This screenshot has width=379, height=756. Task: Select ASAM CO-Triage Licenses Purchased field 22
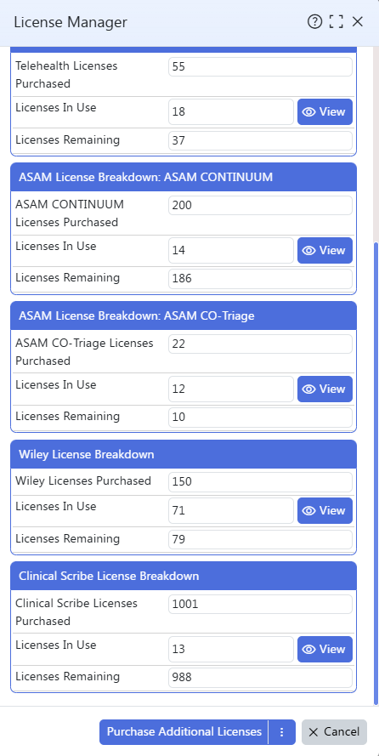click(x=261, y=344)
